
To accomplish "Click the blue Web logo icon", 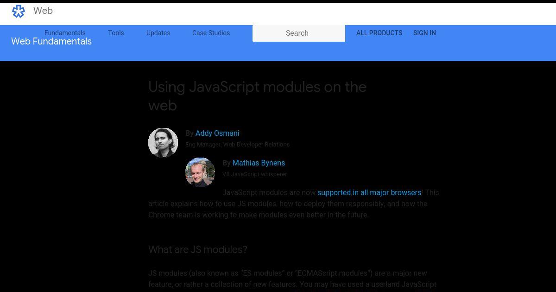I will pos(19,12).
